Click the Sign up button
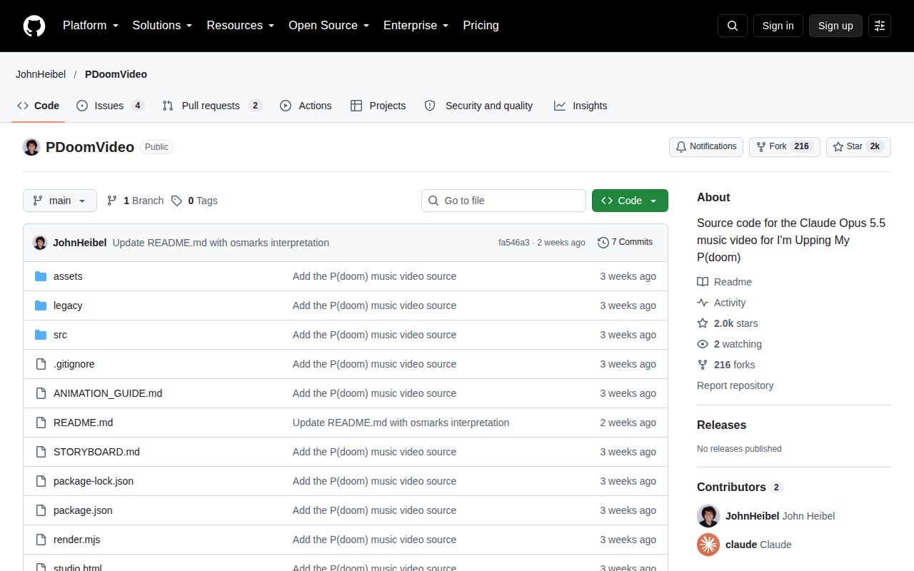The height and width of the screenshot is (571, 914). click(835, 26)
